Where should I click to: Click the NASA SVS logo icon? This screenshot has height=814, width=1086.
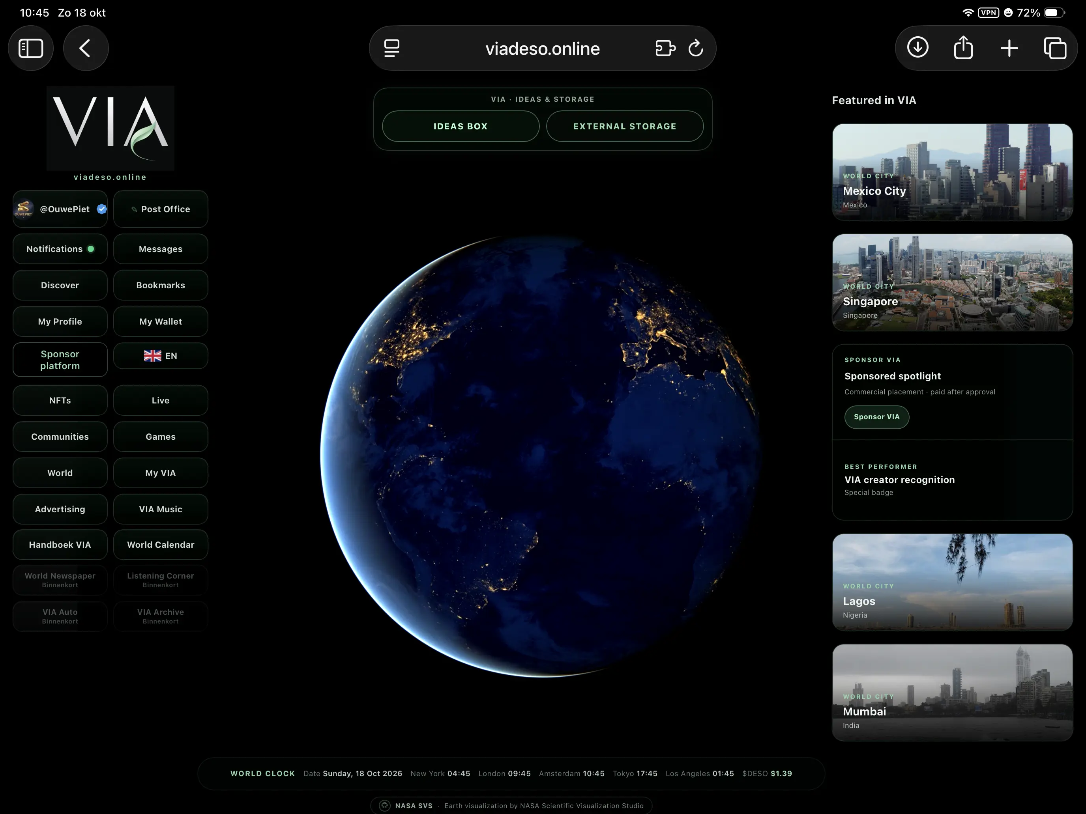384,805
